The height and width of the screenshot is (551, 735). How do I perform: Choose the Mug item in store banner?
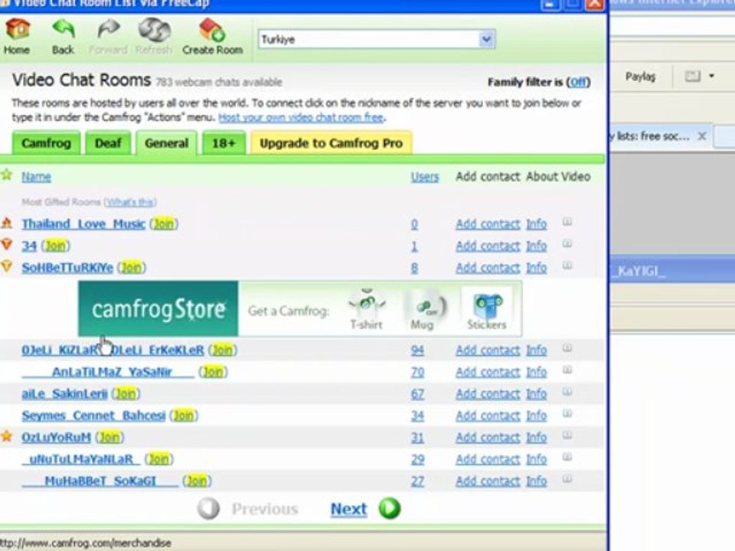pos(424,309)
